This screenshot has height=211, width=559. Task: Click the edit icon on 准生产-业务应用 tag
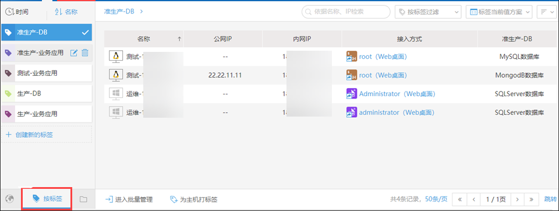(x=74, y=53)
